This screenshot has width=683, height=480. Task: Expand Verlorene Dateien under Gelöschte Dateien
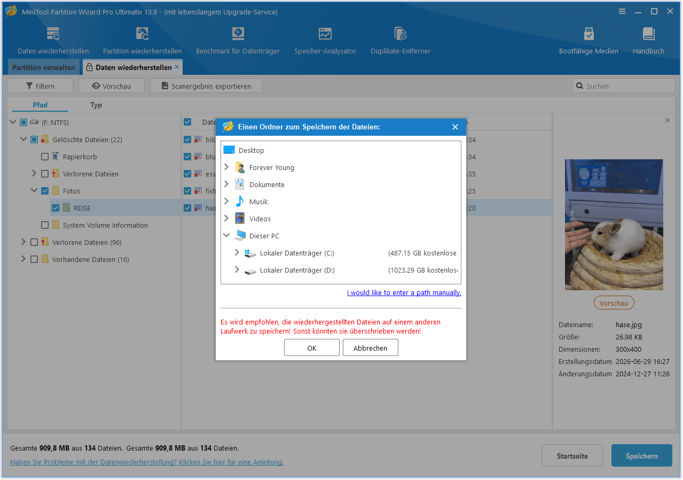(x=34, y=174)
